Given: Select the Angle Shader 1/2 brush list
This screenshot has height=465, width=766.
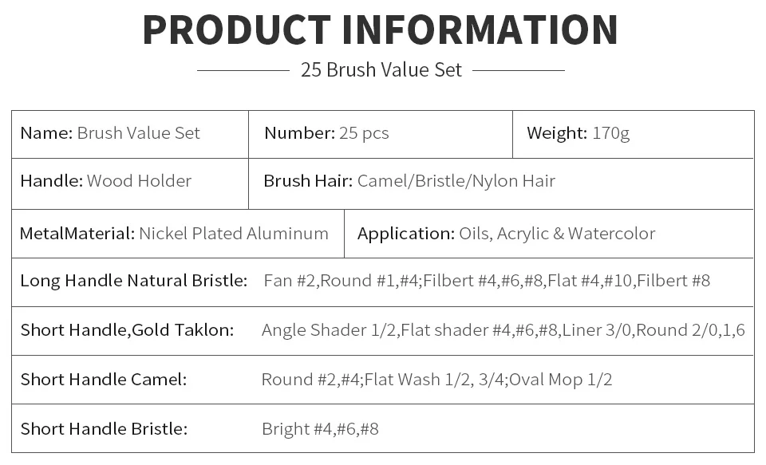Looking at the screenshot, I should (503, 330).
